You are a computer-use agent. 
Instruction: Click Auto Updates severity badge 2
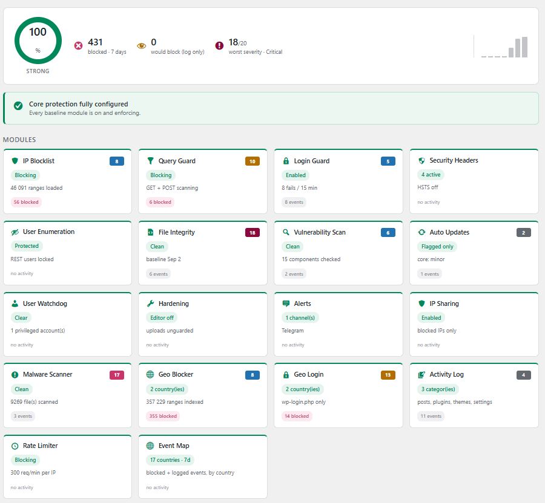click(x=523, y=232)
